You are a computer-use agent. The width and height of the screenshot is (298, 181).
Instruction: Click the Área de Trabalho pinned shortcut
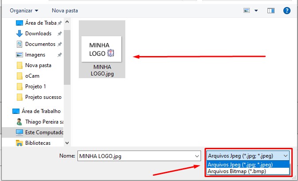[40, 23]
